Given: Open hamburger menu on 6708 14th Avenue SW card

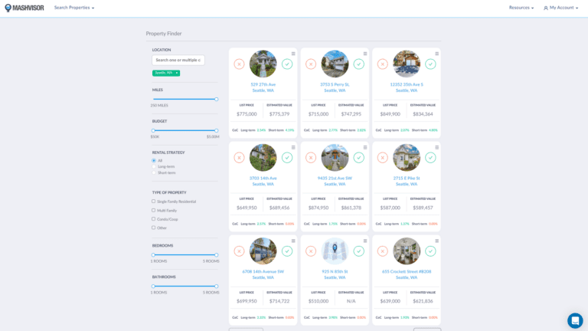Looking at the screenshot, I should point(293,241).
